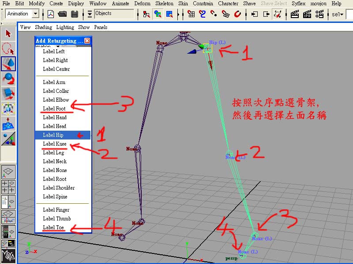This screenshot has height=264, width=353.
Task: Choose the Lasso select tool
Action: pyautogui.click(x=8, y=48)
